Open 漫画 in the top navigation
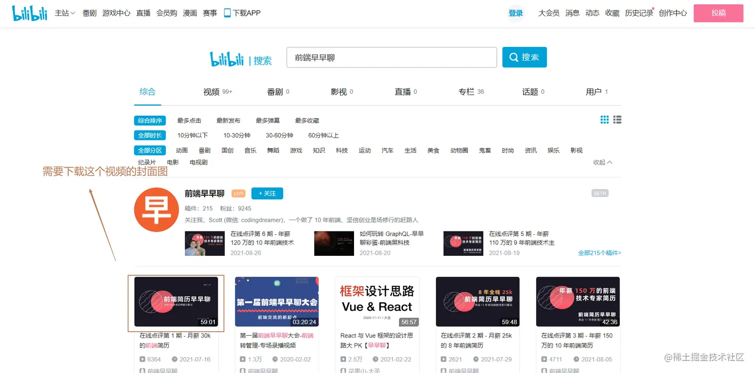Image resolution: width=755 pixels, height=373 pixels. pyautogui.click(x=190, y=13)
